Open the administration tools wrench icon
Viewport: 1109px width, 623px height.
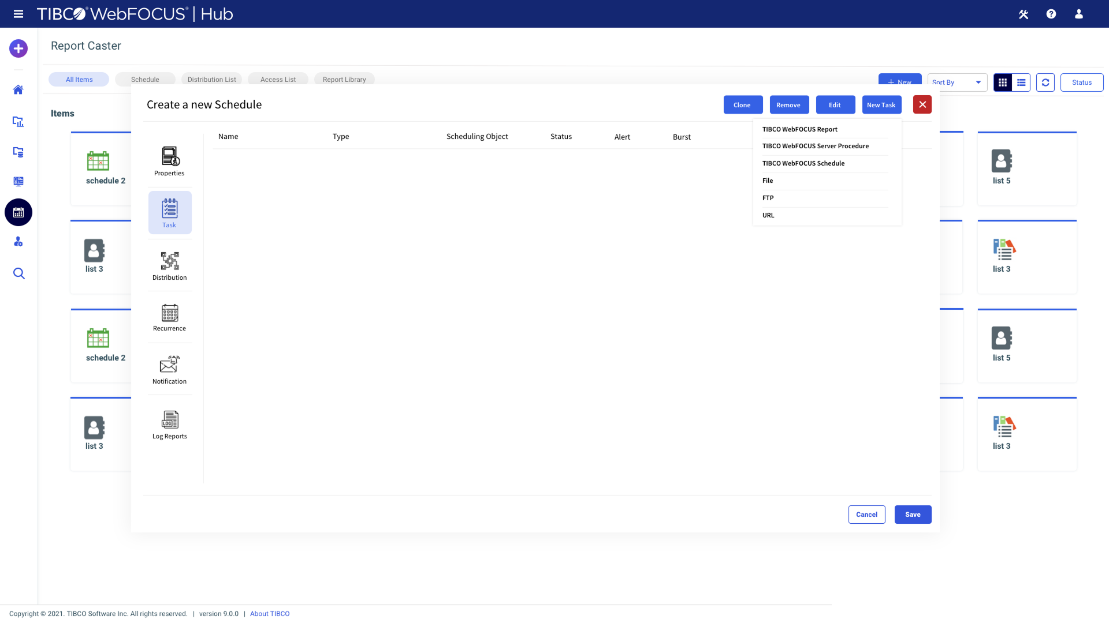point(1024,14)
